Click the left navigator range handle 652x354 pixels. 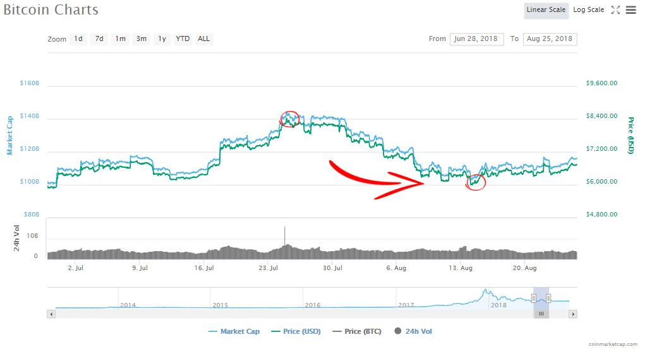click(533, 298)
